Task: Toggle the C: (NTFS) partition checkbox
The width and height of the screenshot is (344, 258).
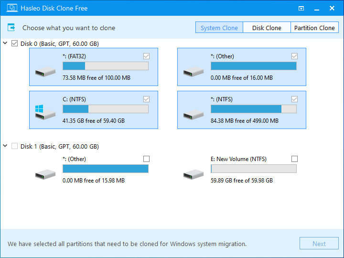Action: coord(146,99)
